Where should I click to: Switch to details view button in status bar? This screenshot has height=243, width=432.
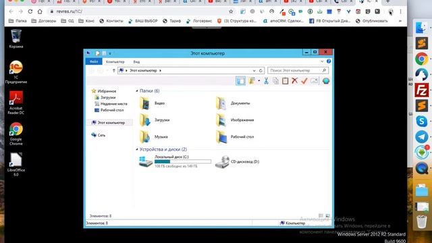point(321,216)
